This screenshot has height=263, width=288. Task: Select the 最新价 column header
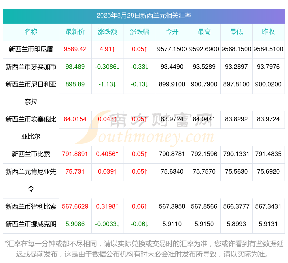(x=75, y=32)
